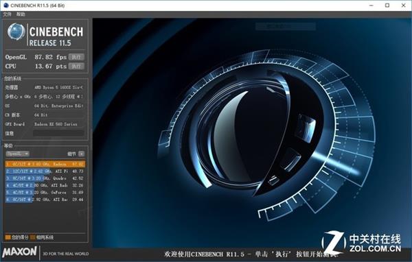Click the orange 您的得分 legend swatch
The image size is (412, 262).
pos(8,237)
